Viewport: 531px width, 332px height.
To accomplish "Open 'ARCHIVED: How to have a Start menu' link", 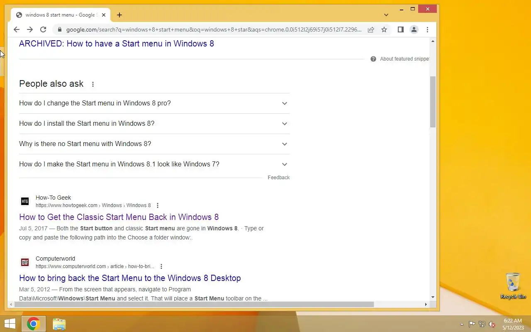I will click(x=117, y=44).
